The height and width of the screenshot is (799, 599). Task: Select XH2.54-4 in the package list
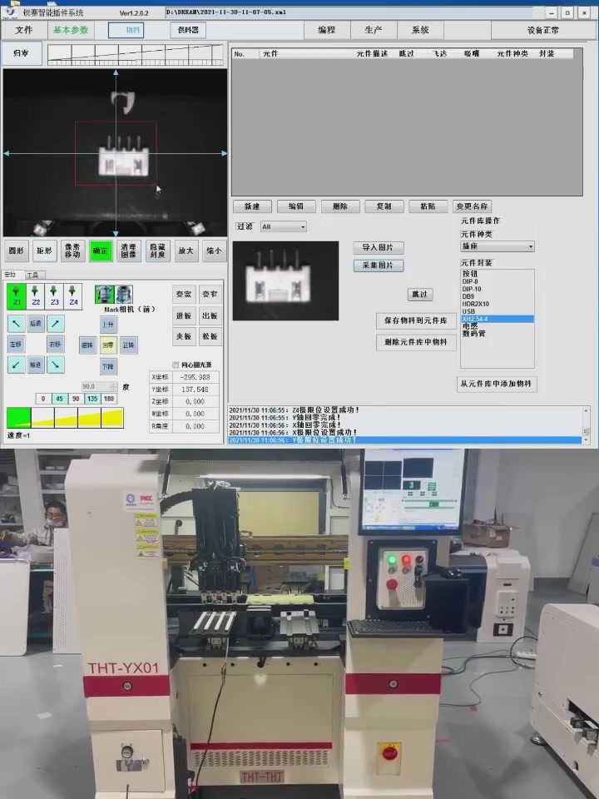coord(498,319)
